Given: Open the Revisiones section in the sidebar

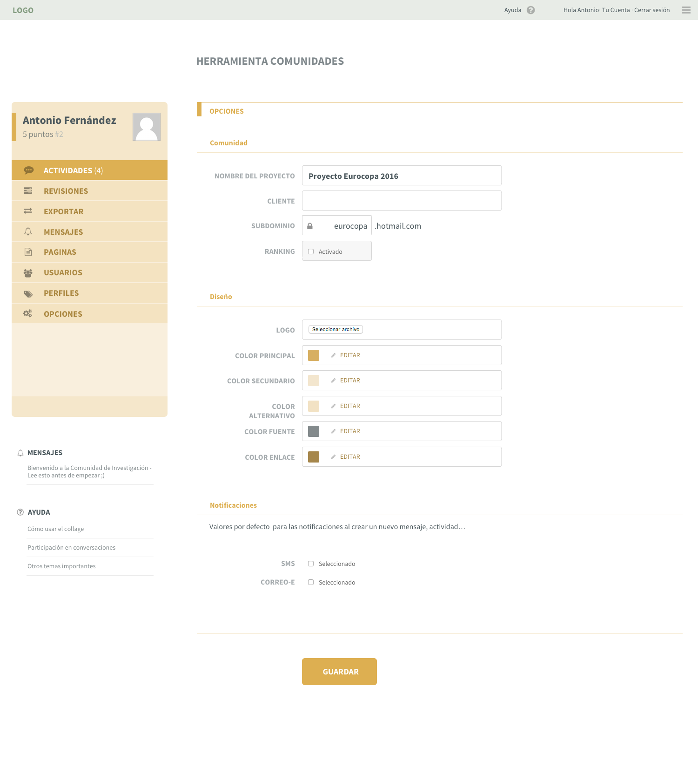Looking at the screenshot, I should (66, 191).
